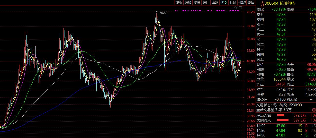Click the 现价 value 47.80
The image size is (316, 138).
click(x=281, y=65)
